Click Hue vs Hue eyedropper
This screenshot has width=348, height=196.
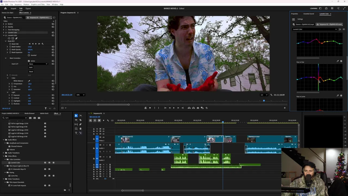click(x=338, y=61)
